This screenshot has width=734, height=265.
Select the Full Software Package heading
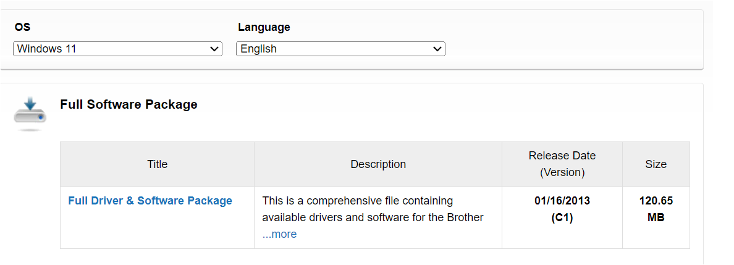(x=129, y=104)
